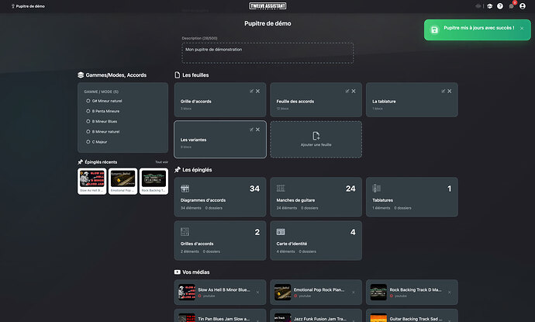Select B Penta Mineure scale radio
The image size is (535, 322).
click(x=88, y=111)
